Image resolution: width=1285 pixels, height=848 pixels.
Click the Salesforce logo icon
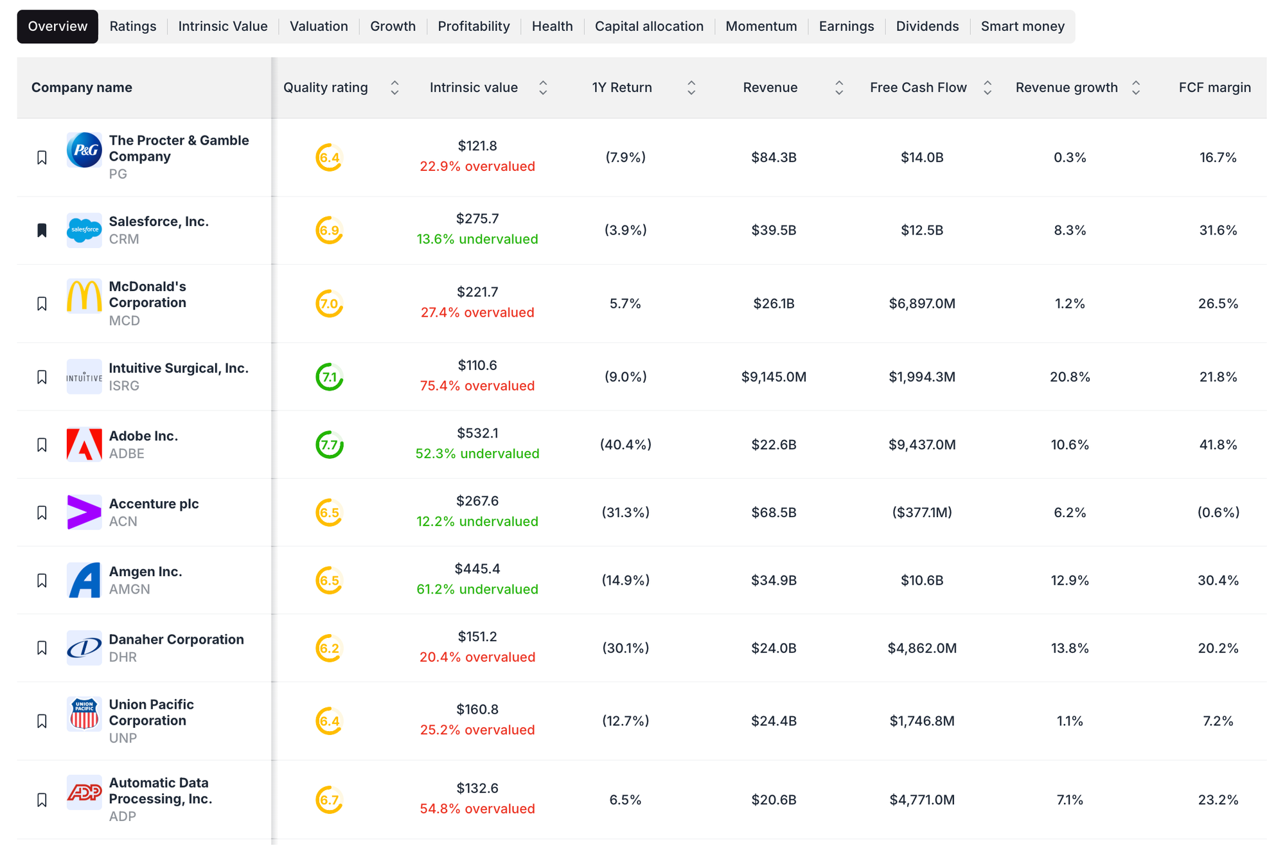[84, 230]
